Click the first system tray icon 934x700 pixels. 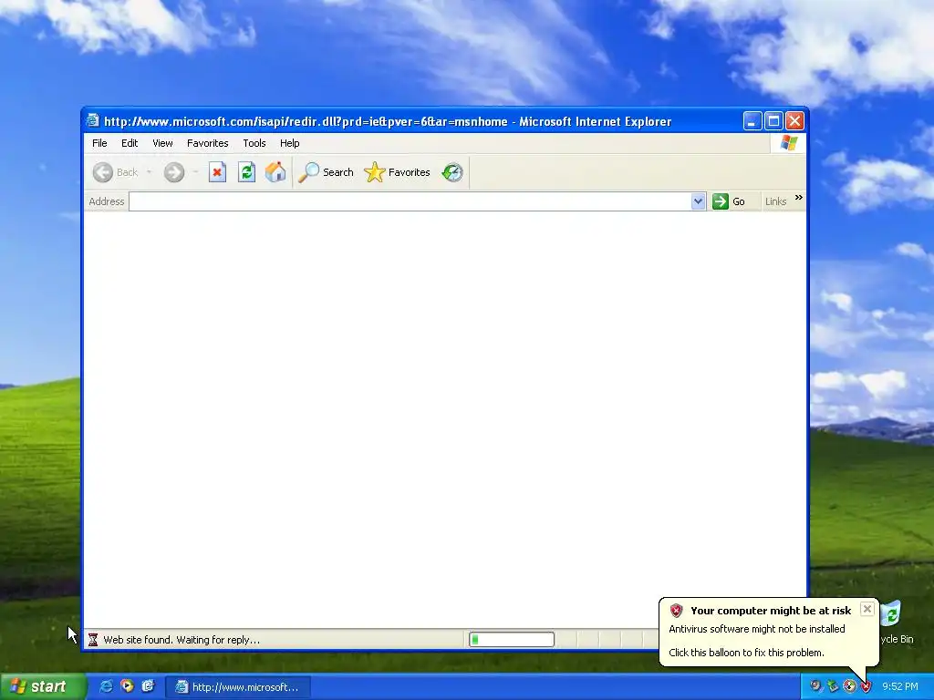pos(815,687)
